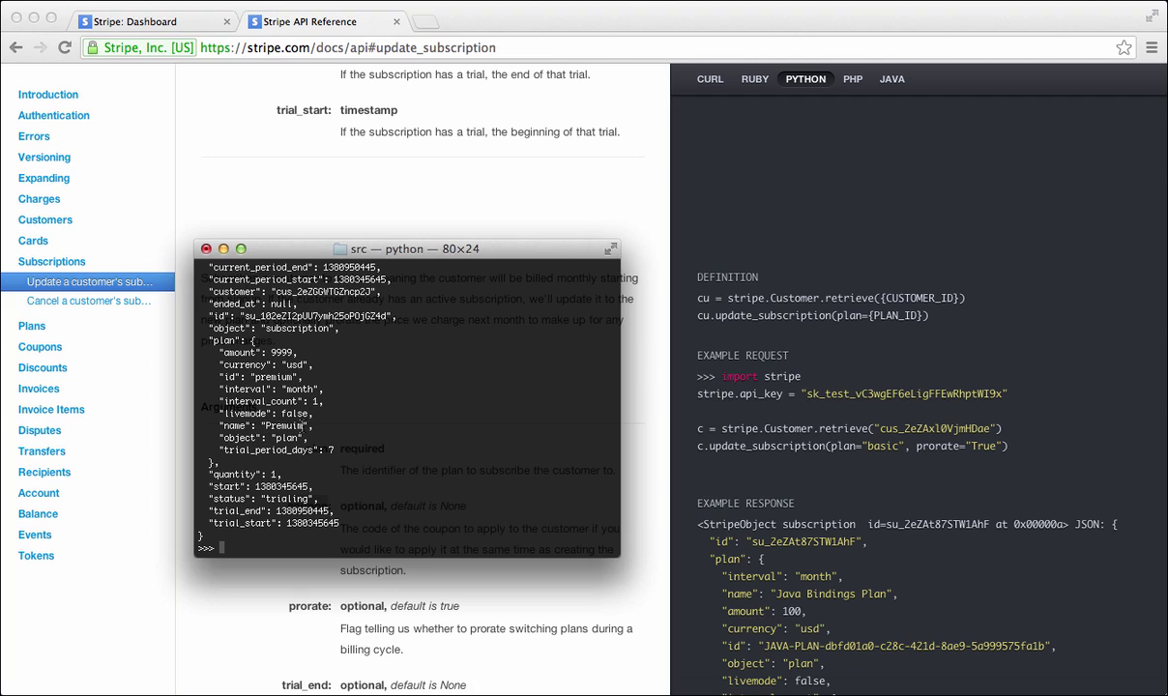1168x696 pixels.
Task: Open a new browser tab
Action: (x=425, y=21)
